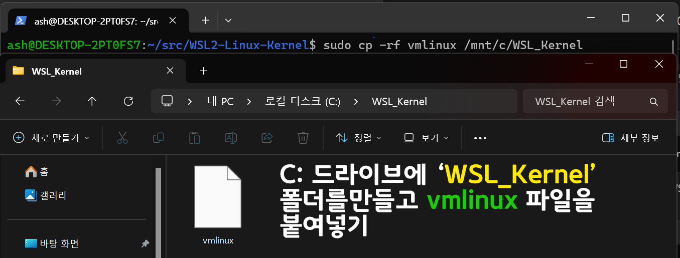Click the Cut scissors icon
This screenshot has height=258, width=680.
click(x=122, y=138)
